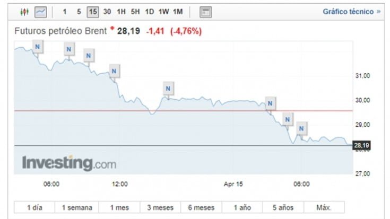Open the Gráfico técnico link
390x219 pixels.
click(351, 11)
